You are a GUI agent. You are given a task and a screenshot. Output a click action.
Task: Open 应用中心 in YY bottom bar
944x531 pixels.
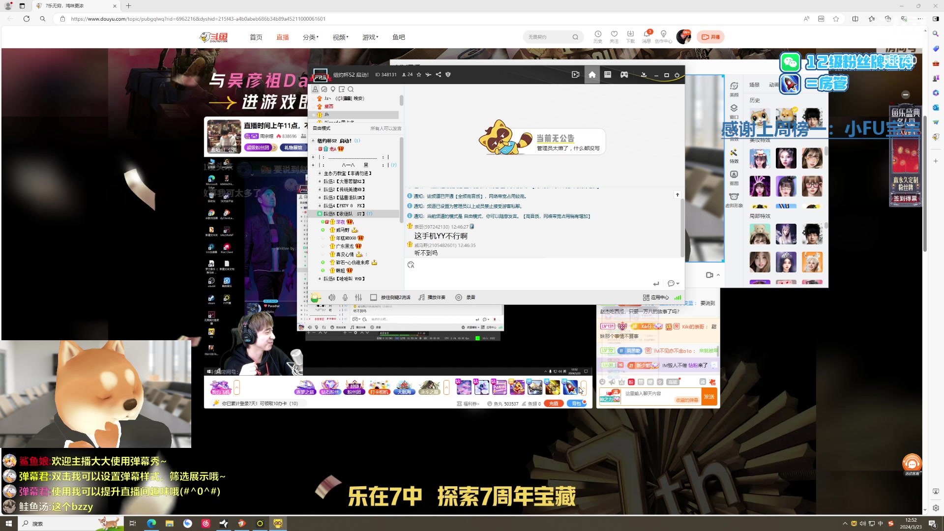click(656, 297)
